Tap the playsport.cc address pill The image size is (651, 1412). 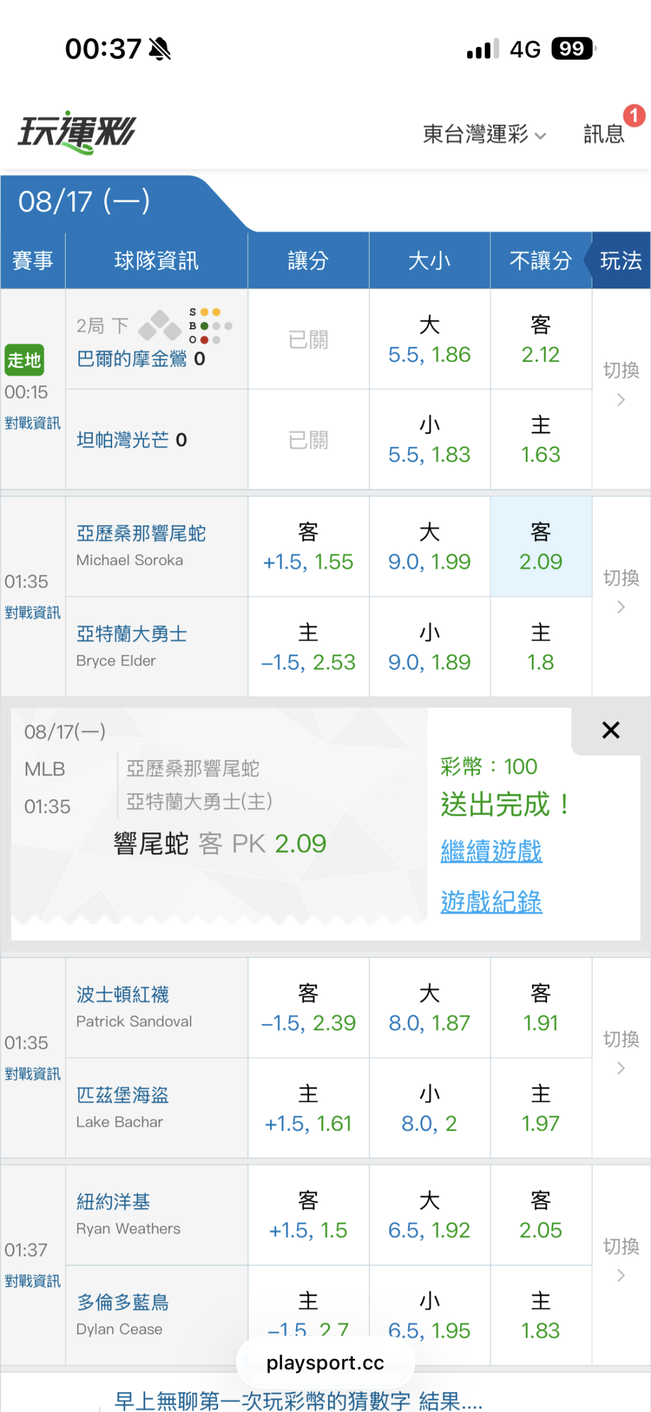[325, 1363]
